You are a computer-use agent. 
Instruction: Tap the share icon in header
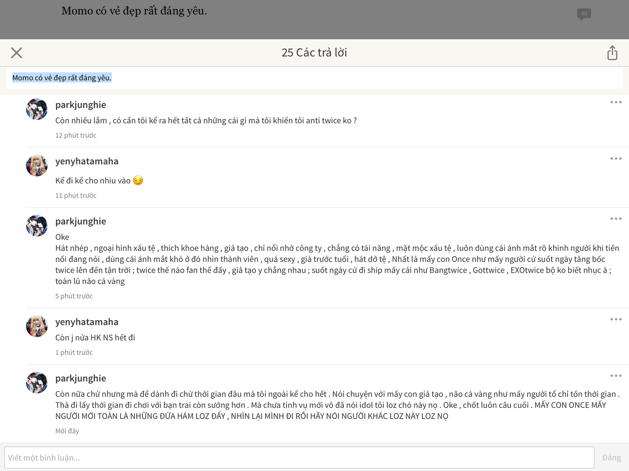coord(612,53)
